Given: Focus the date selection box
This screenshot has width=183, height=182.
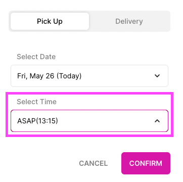Looking at the screenshot, I should [89, 76].
